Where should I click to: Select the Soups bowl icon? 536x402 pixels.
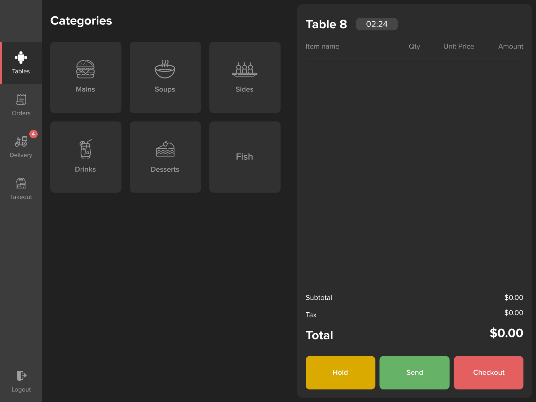tap(165, 69)
